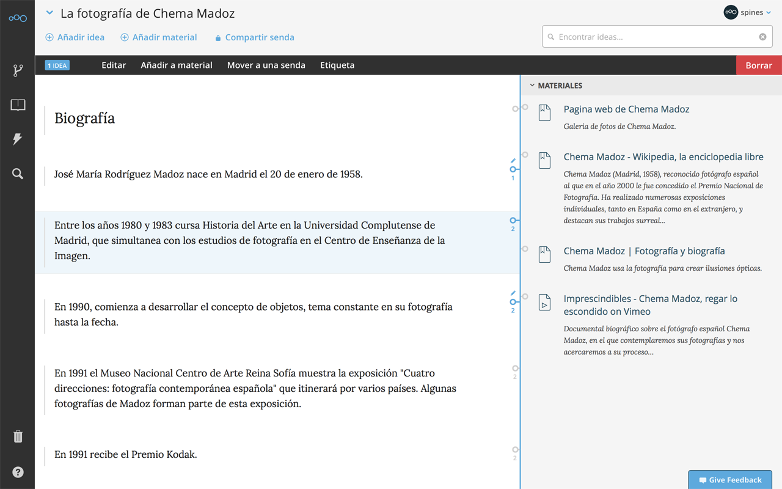782x489 pixels.
Task: Open the app logo home icon
Action: (18, 18)
